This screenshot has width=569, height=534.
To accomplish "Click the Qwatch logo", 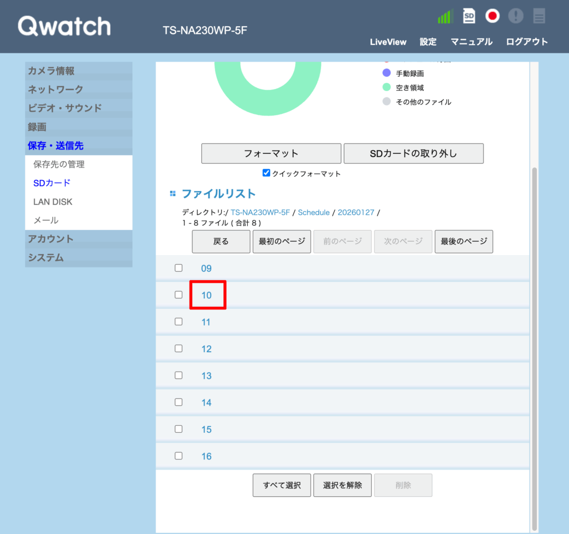I will tap(64, 26).
